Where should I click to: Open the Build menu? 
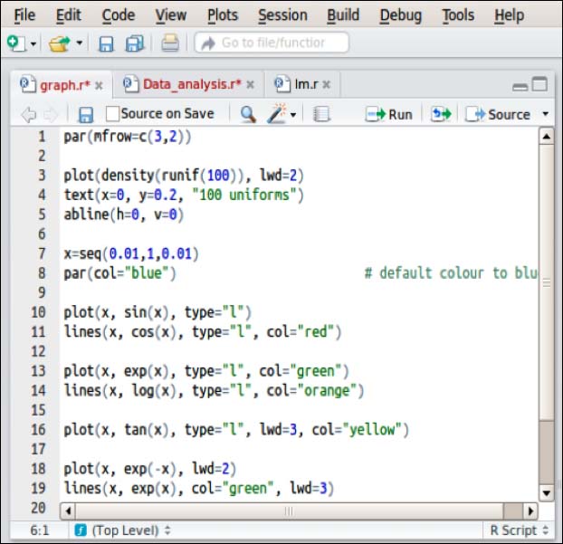pos(343,15)
